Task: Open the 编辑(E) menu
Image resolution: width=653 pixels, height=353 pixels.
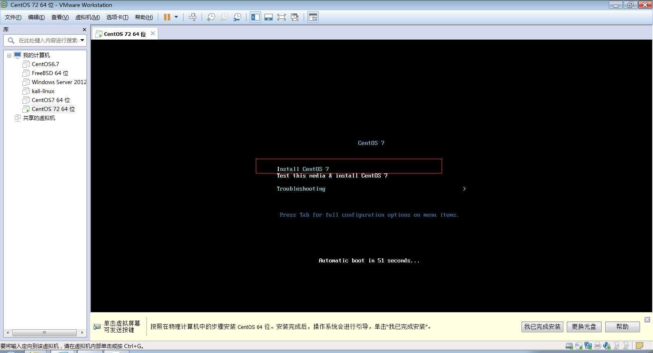Action: pos(36,17)
